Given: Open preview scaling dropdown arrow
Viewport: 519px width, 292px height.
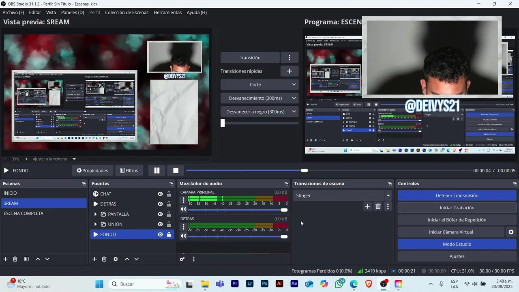Looking at the screenshot, I should point(74,159).
